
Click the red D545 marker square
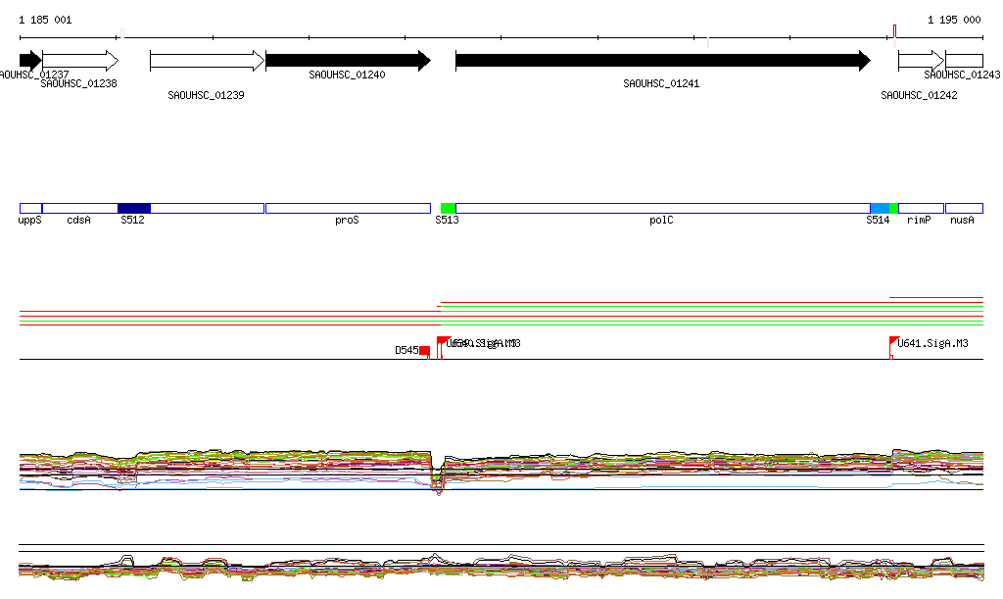[x=424, y=351]
